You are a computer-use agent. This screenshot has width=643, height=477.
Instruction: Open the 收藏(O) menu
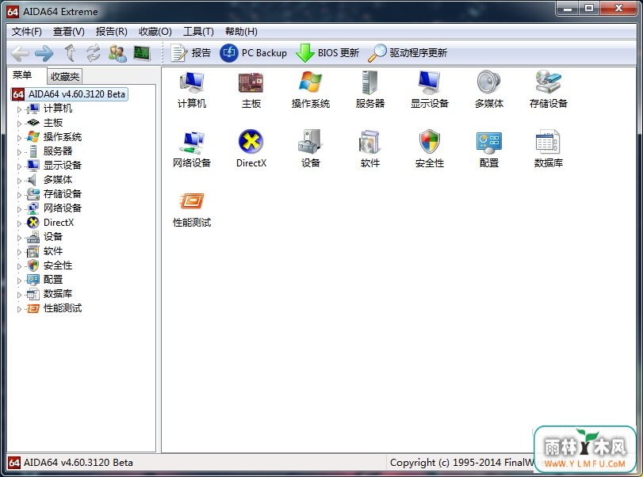155,32
